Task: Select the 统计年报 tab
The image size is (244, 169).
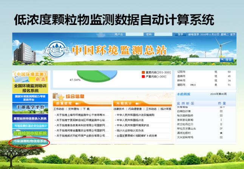Action: point(166,109)
